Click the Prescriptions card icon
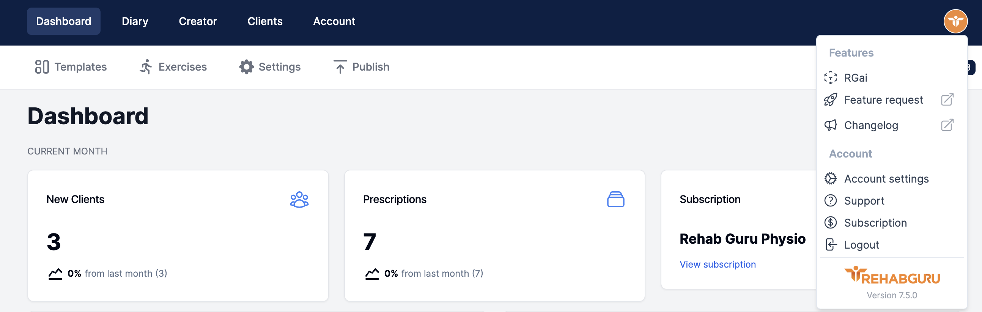 coord(615,200)
